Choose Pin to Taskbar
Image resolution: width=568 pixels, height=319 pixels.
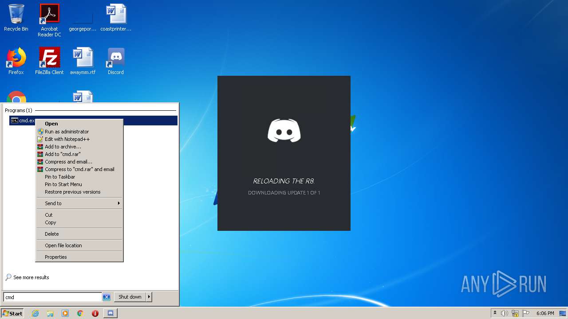coord(79,177)
